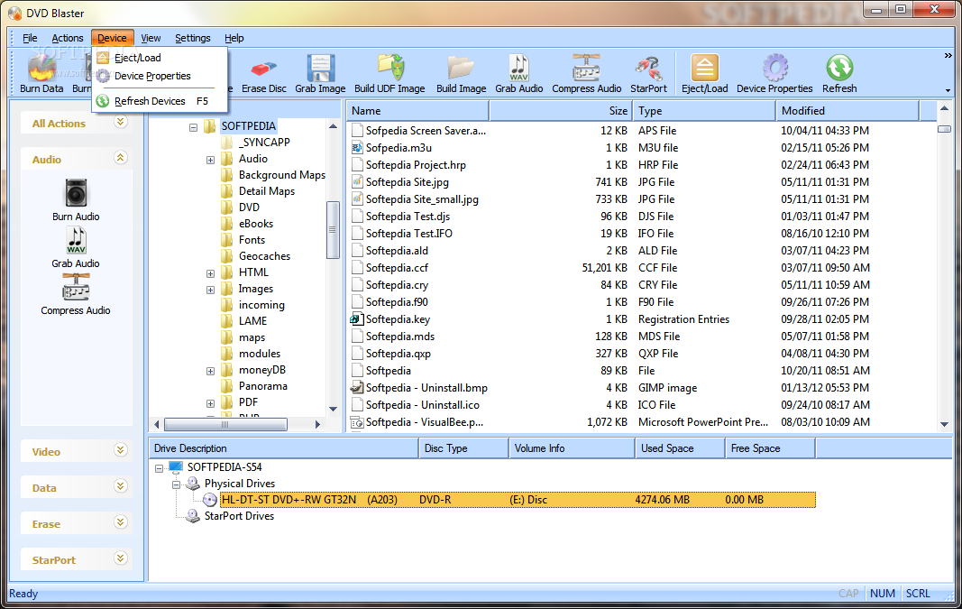Select the Background Maps folder
Viewport: 962px width, 609px height.
(x=281, y=175)
